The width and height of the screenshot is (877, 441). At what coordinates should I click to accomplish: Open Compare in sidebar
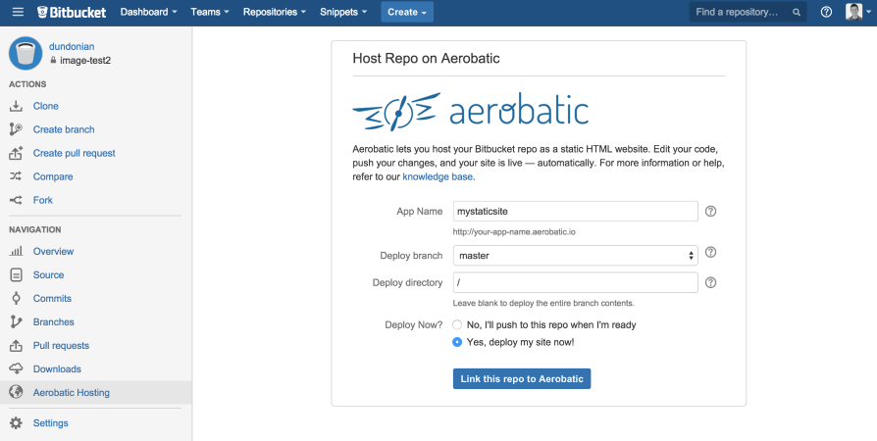point(53,176)
